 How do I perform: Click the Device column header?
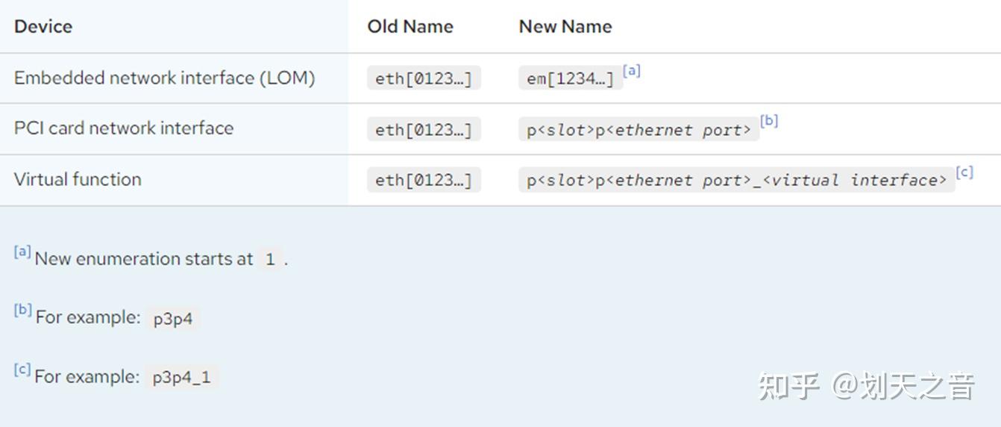(43, 27)
